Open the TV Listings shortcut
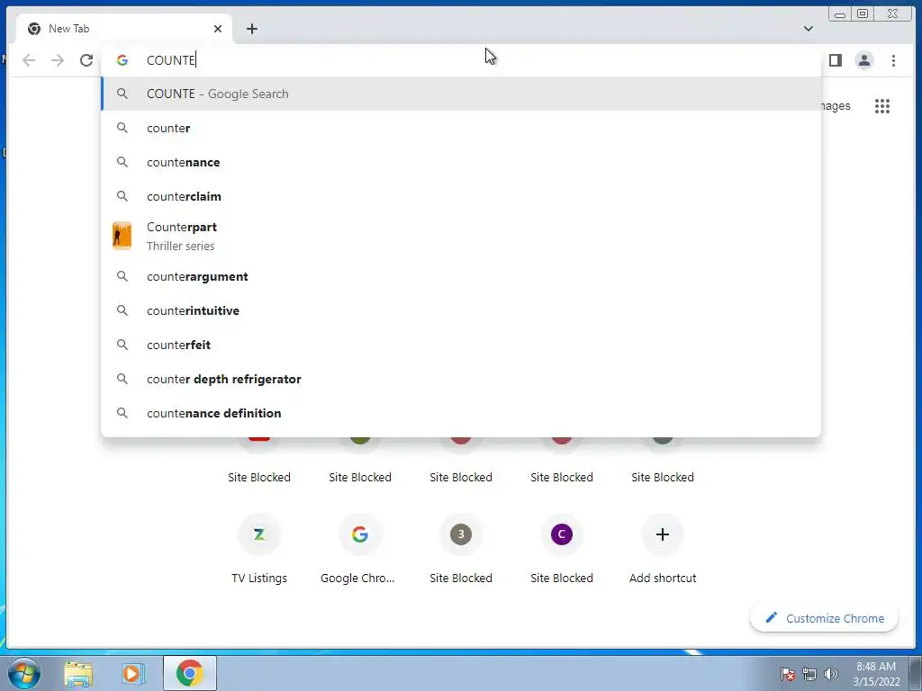922x691 pixels. click(259, 549)
